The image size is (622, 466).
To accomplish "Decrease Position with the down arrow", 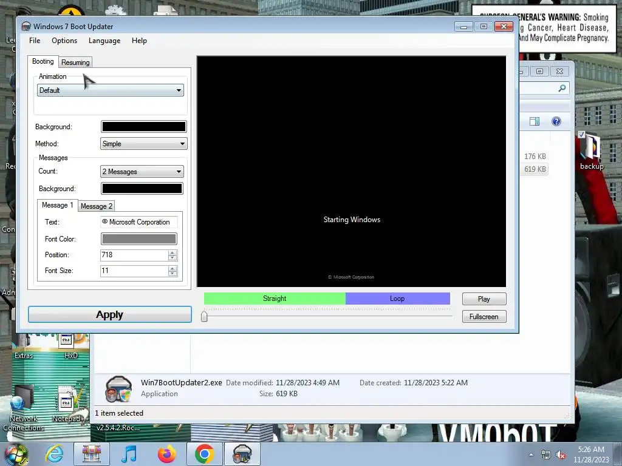I will [x=172, y=258].
